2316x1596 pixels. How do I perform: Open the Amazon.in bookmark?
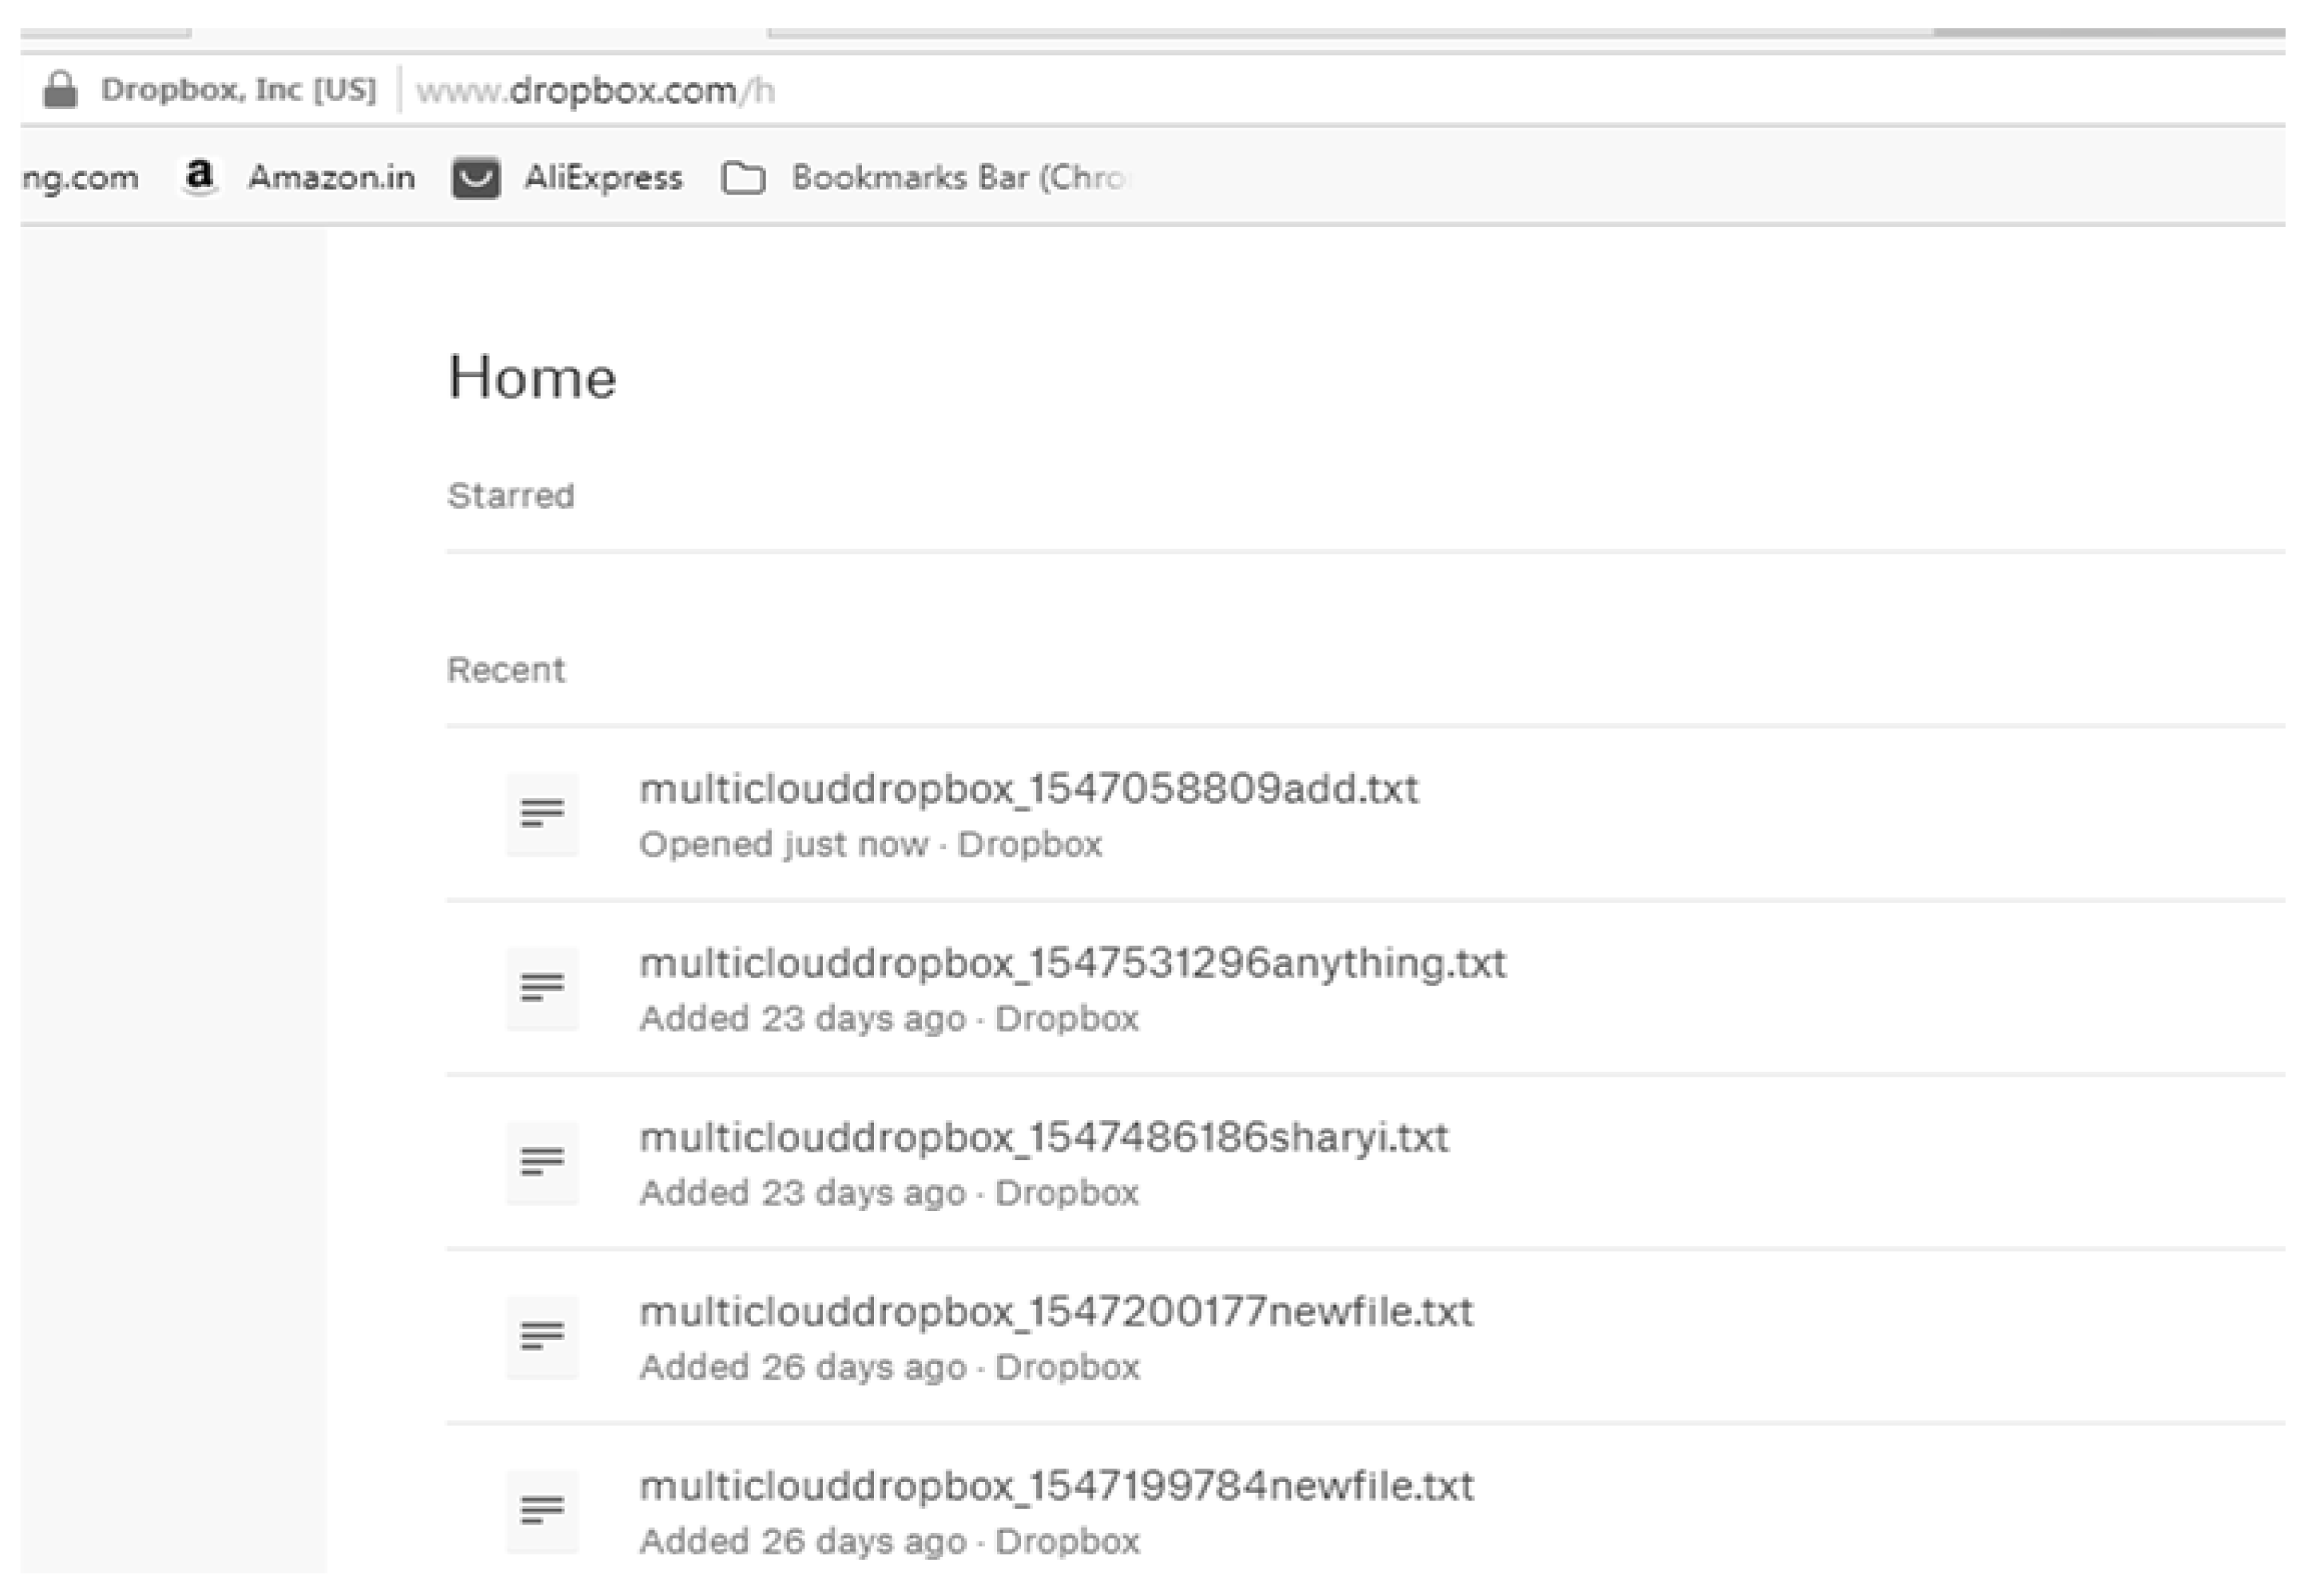click(331, 178)
